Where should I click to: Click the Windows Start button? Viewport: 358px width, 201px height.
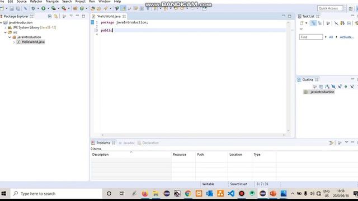click(4, 194)
